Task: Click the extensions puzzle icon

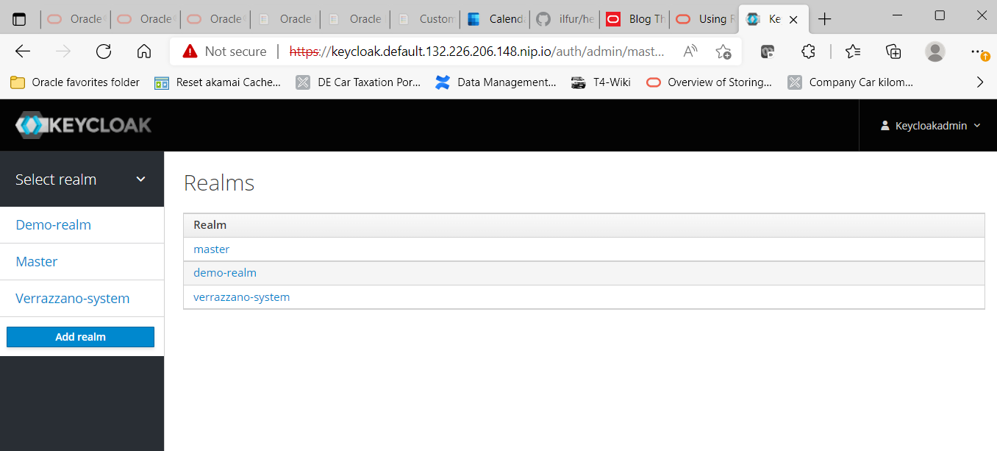Action: (x=808, y=52)
